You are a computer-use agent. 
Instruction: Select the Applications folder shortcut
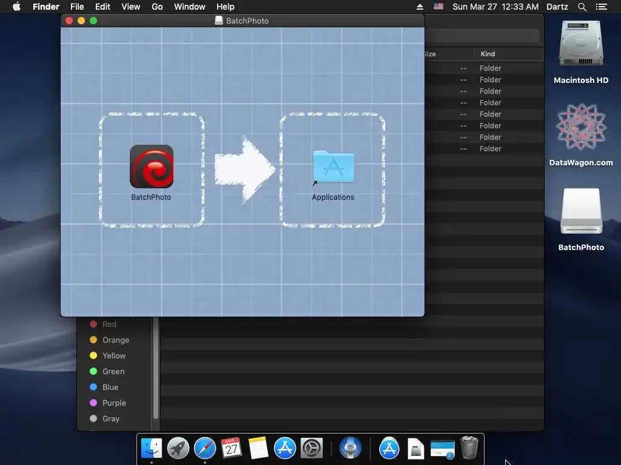(333, 167)
